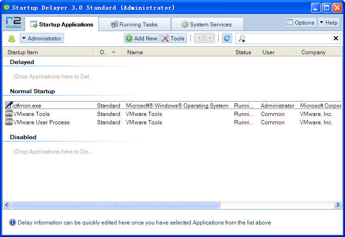Screen dimensions: 345x237
Task: Click Administrator in ctfmon.exe row
Action: tap(278, 106)
